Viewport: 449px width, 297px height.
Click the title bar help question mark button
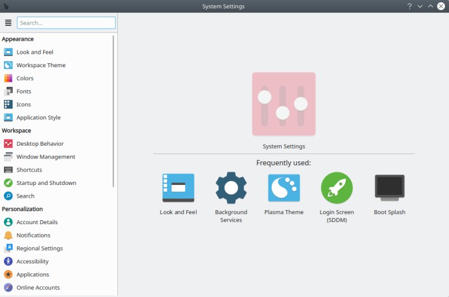410,6
